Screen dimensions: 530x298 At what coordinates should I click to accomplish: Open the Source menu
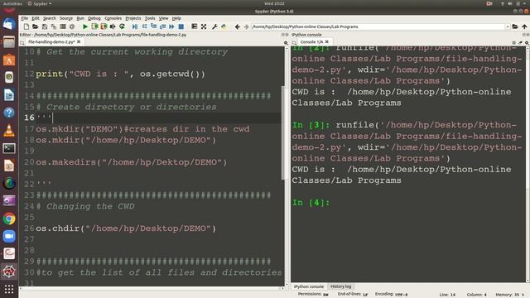66,18
